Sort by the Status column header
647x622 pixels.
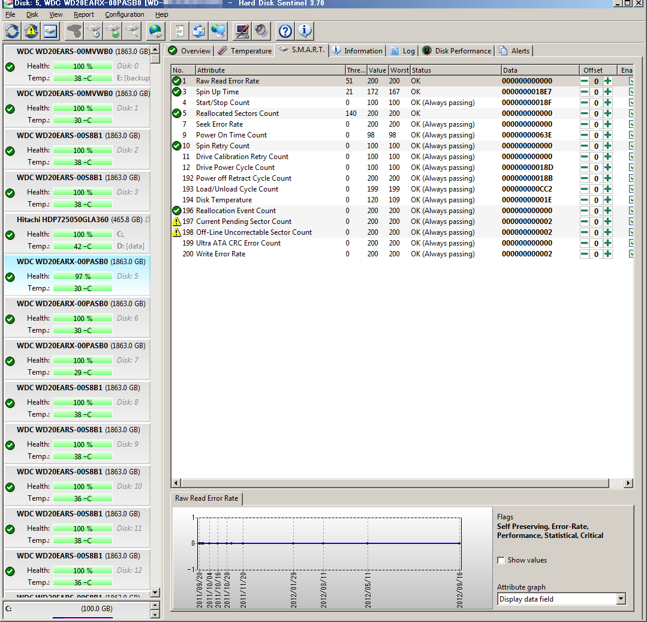[456, 70]
